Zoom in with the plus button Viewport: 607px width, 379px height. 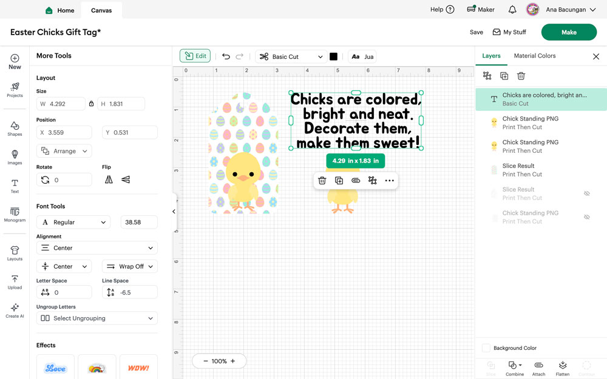232,361
